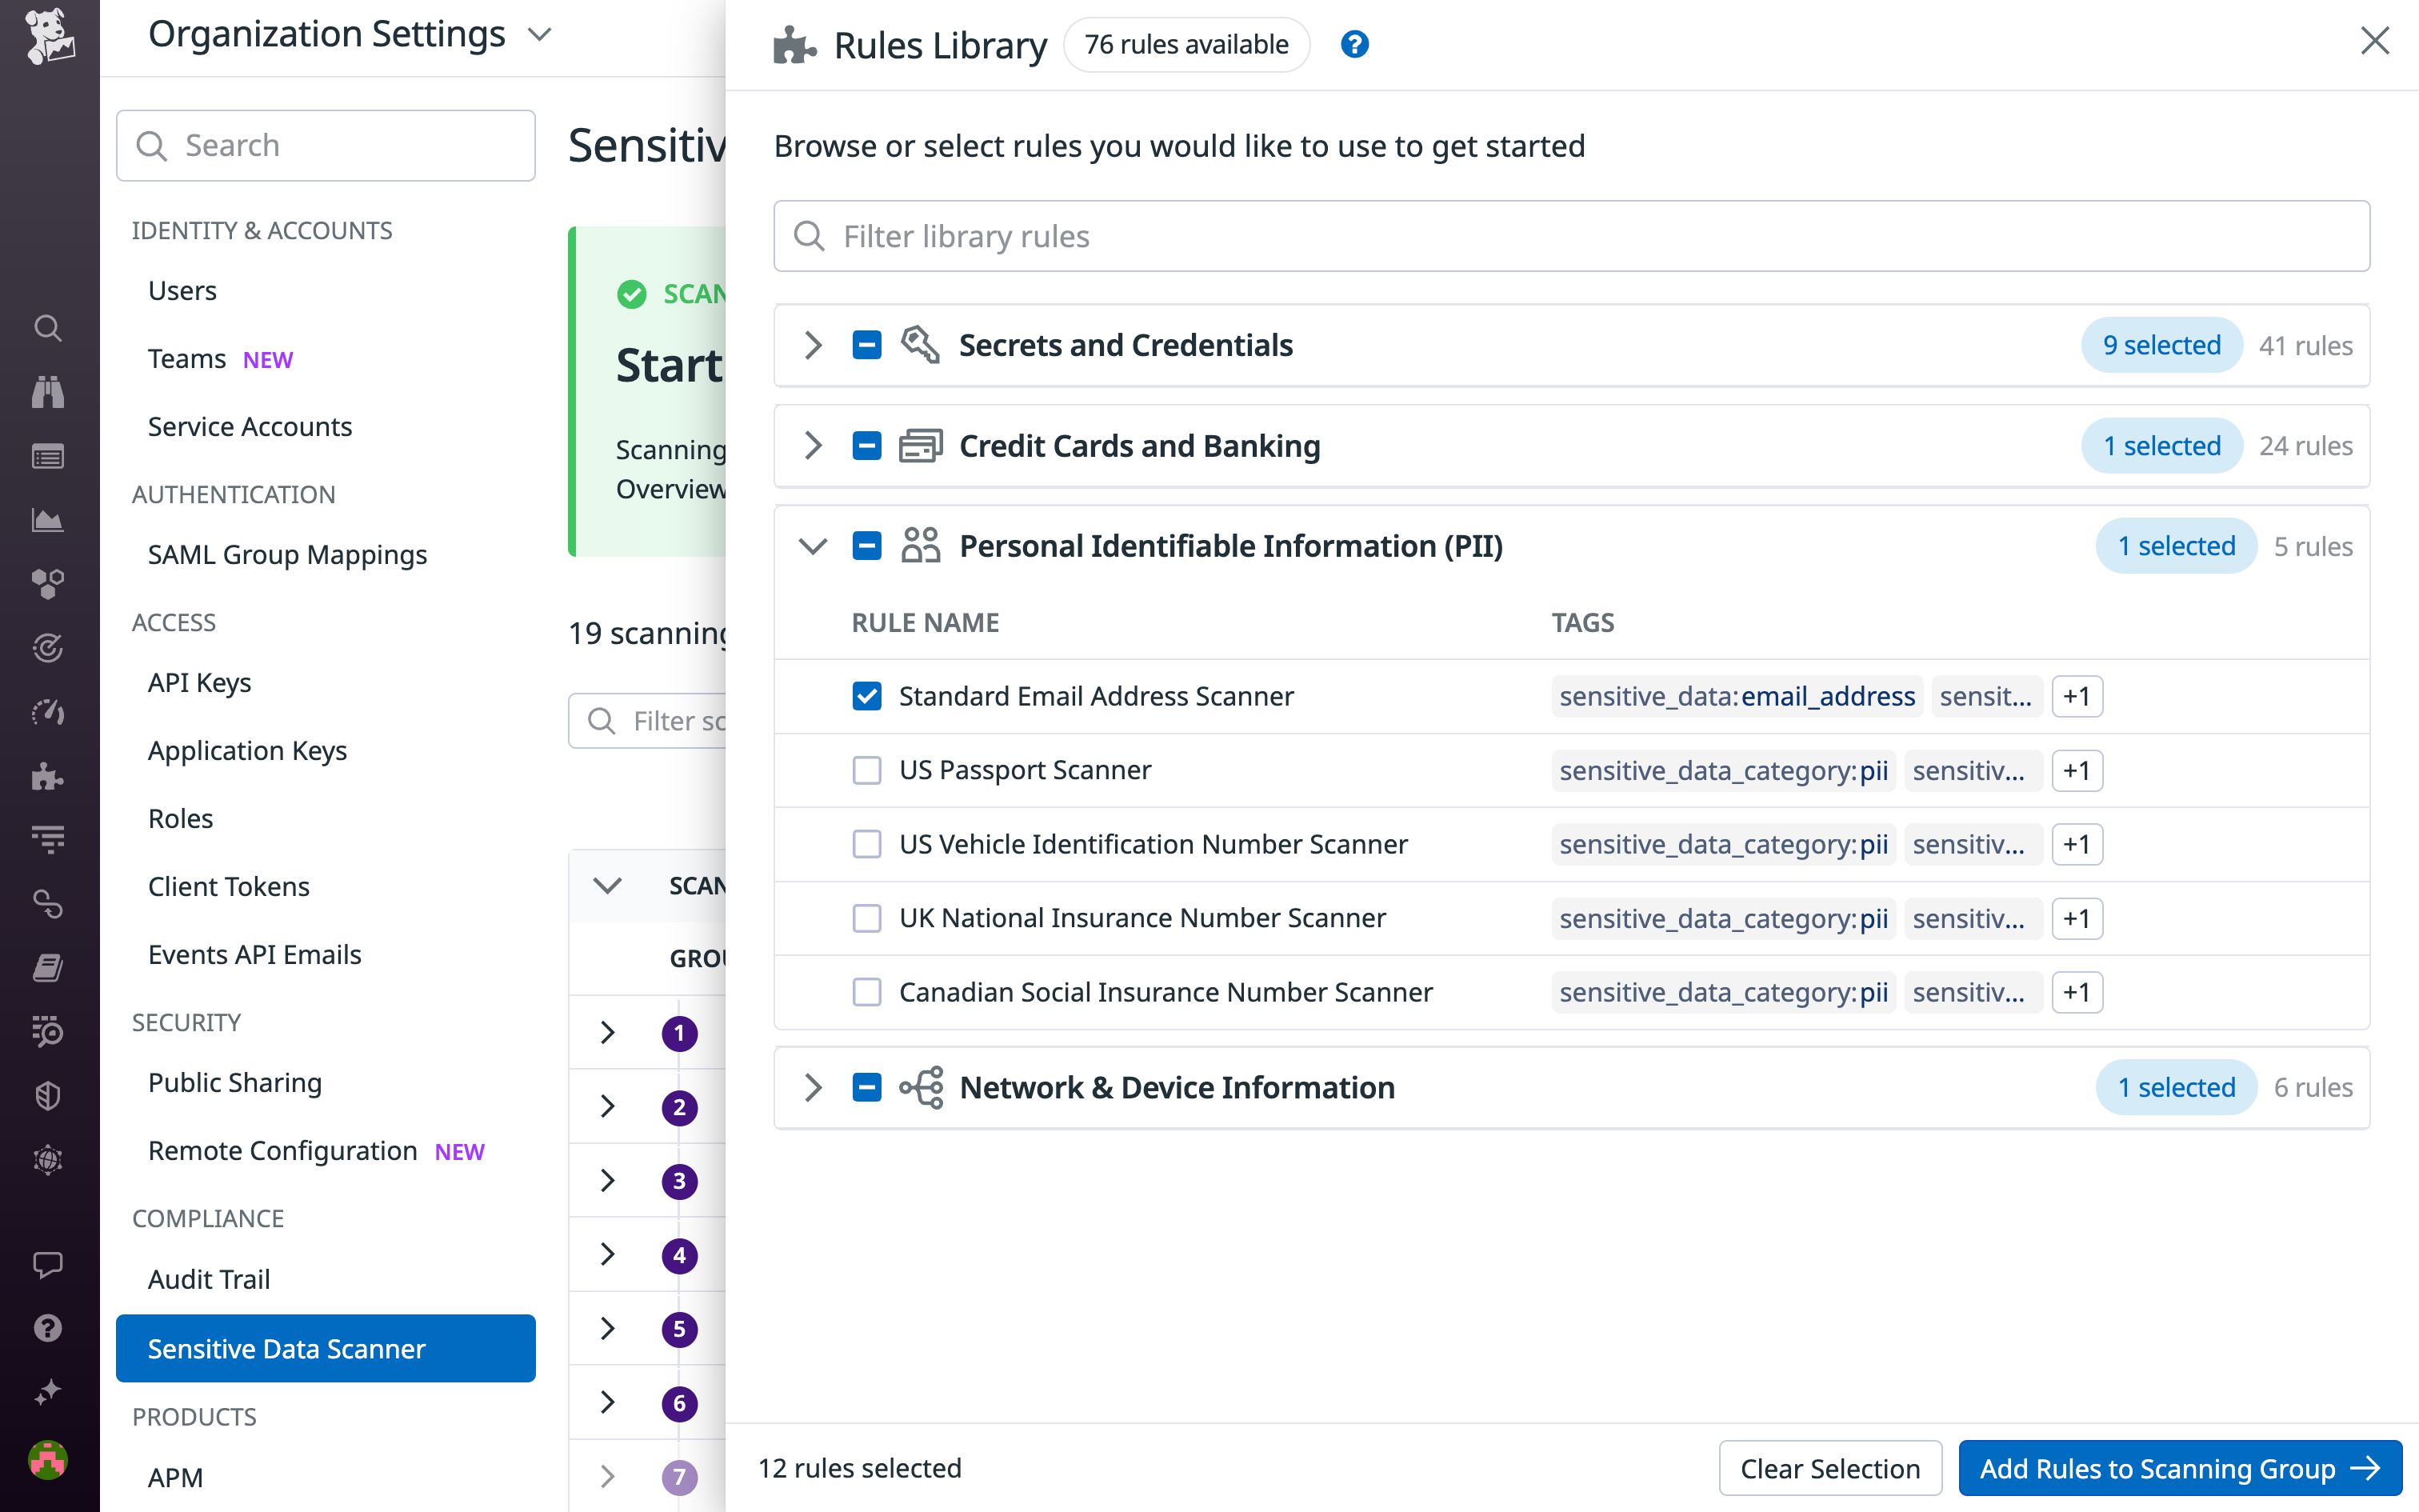The height and width of the screenshot is (1512, 2419).
Task: Open the Rules Library help icon
Action: point(1354,44)
